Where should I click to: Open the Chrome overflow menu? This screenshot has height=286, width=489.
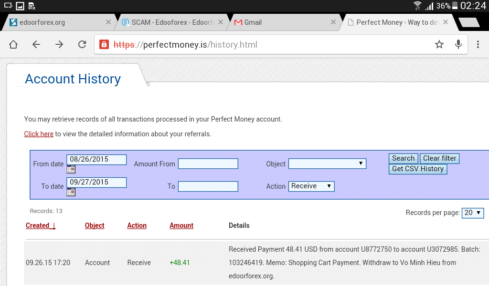(477, 44)
